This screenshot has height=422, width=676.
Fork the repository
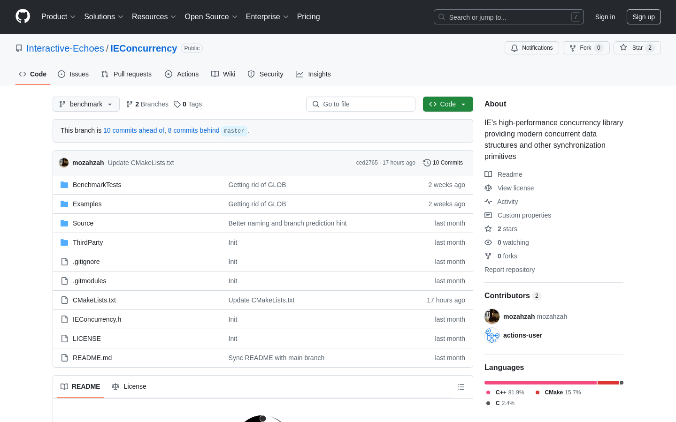tap(586, 48)
